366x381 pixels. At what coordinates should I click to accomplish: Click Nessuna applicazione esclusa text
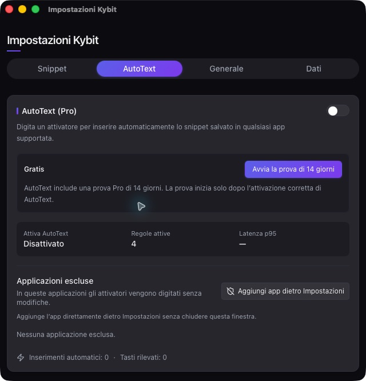coord(66,335)
